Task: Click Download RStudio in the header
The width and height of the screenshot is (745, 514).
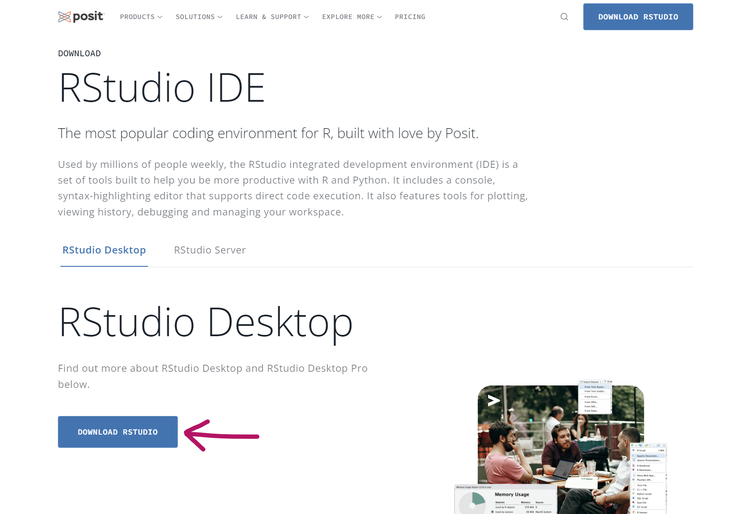Action: 638,17
